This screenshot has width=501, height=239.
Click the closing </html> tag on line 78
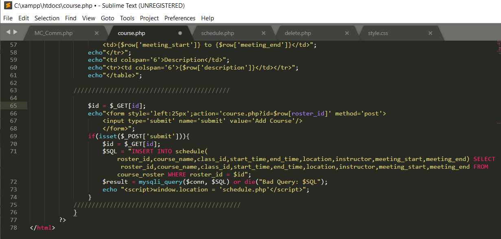pos(42,228)
